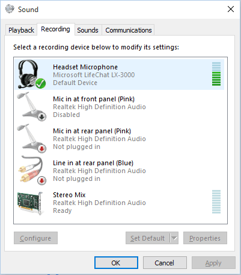The image size is (241, 275).
Task: Click the Stereo Mix level meter
Action: pyautogui.click(x=216, y=201)
